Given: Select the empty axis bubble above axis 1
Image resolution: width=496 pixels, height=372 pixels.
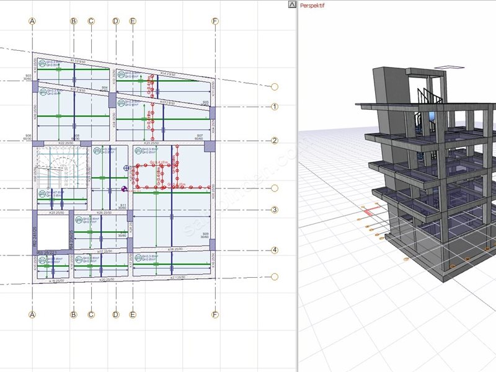Looking at the screenshot, I should 275,87.
